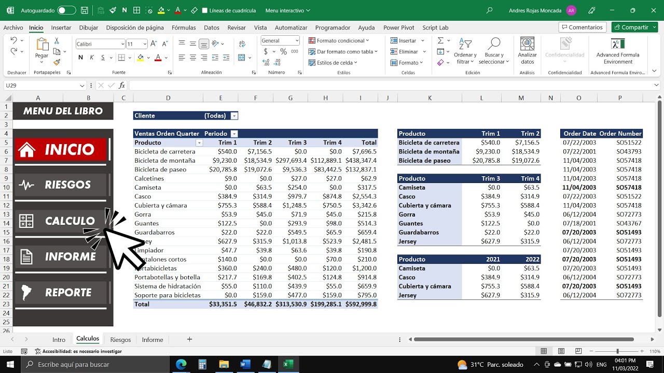
Task: Click the percent style icon
Action: [x=283, y=51]
